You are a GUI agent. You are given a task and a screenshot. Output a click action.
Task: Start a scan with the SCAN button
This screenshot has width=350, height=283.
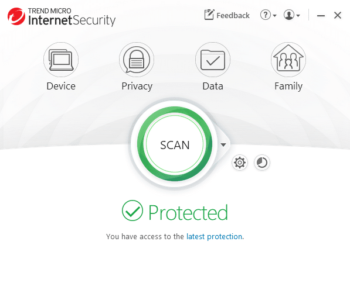click(175, 144)
